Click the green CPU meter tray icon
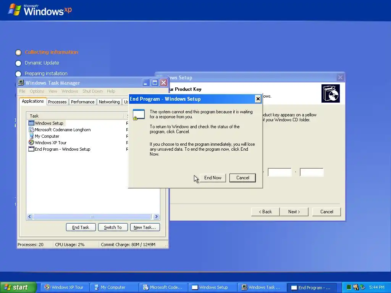 point(349,287)
